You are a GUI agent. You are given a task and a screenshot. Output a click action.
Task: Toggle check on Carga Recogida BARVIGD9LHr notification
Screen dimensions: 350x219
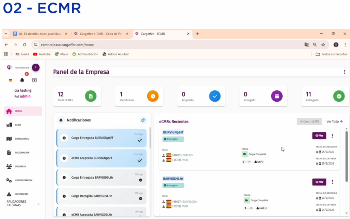[x=140, y=198]
